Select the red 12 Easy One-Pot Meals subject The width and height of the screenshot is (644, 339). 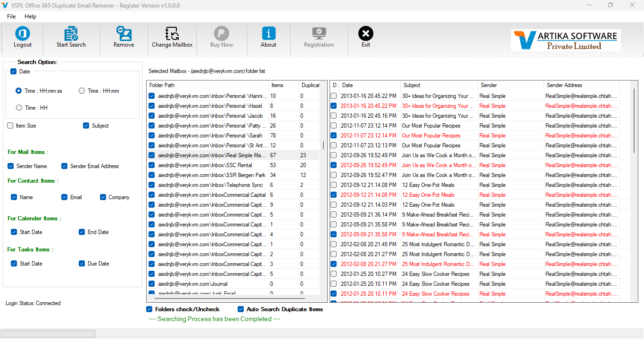click(x=428, y=195)
